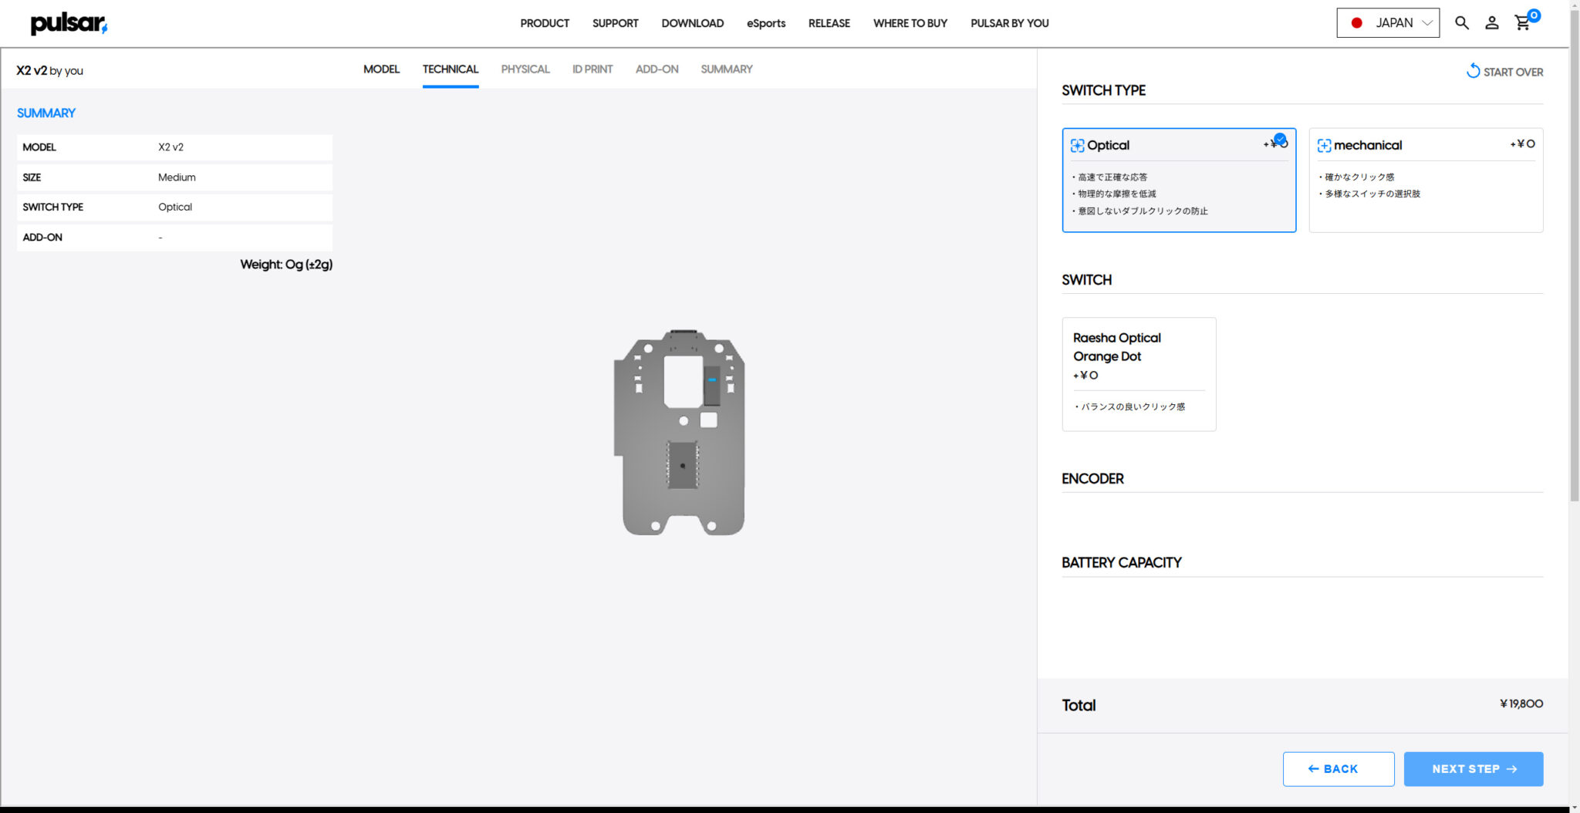Click the START OVER refresh icon
This screenshot has height=813, width=1580.
tap(1472, 71)
